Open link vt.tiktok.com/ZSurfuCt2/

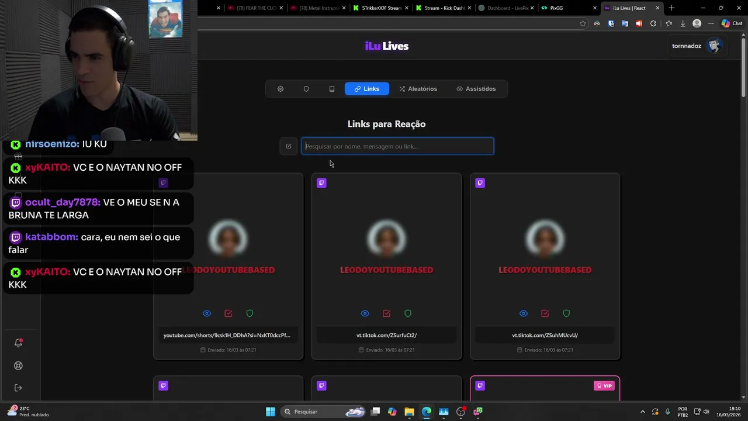[x=386, y=335]
